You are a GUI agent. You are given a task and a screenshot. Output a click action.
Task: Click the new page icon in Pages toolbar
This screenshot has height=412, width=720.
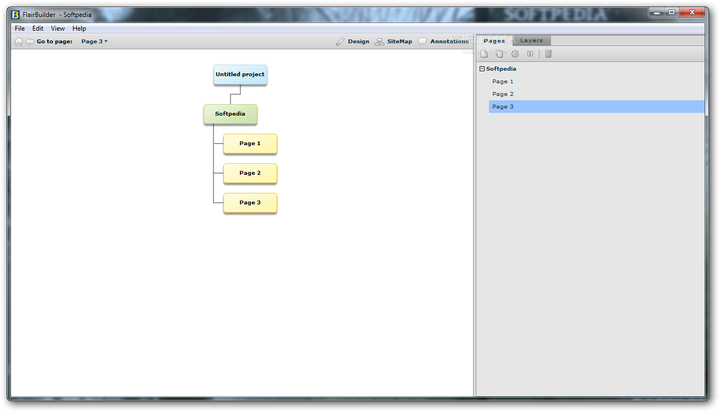[x=484, y=54]
